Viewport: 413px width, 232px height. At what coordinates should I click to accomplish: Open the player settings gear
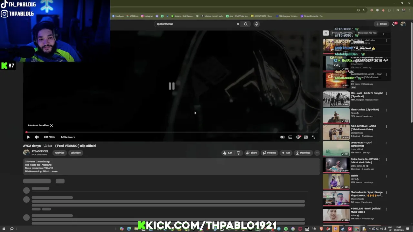point(298,137)
